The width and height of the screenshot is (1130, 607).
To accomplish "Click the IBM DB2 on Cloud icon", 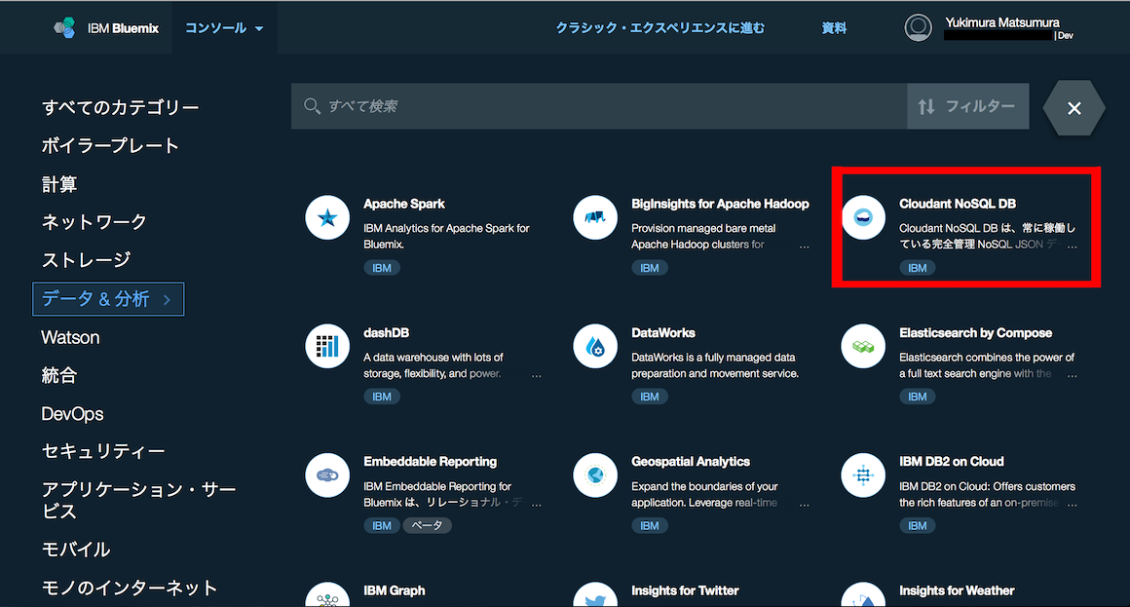I will click(x=863, y=475).
